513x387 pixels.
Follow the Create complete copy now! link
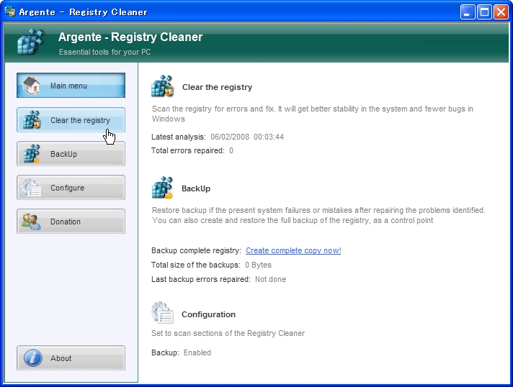click(x=293, y=250)
